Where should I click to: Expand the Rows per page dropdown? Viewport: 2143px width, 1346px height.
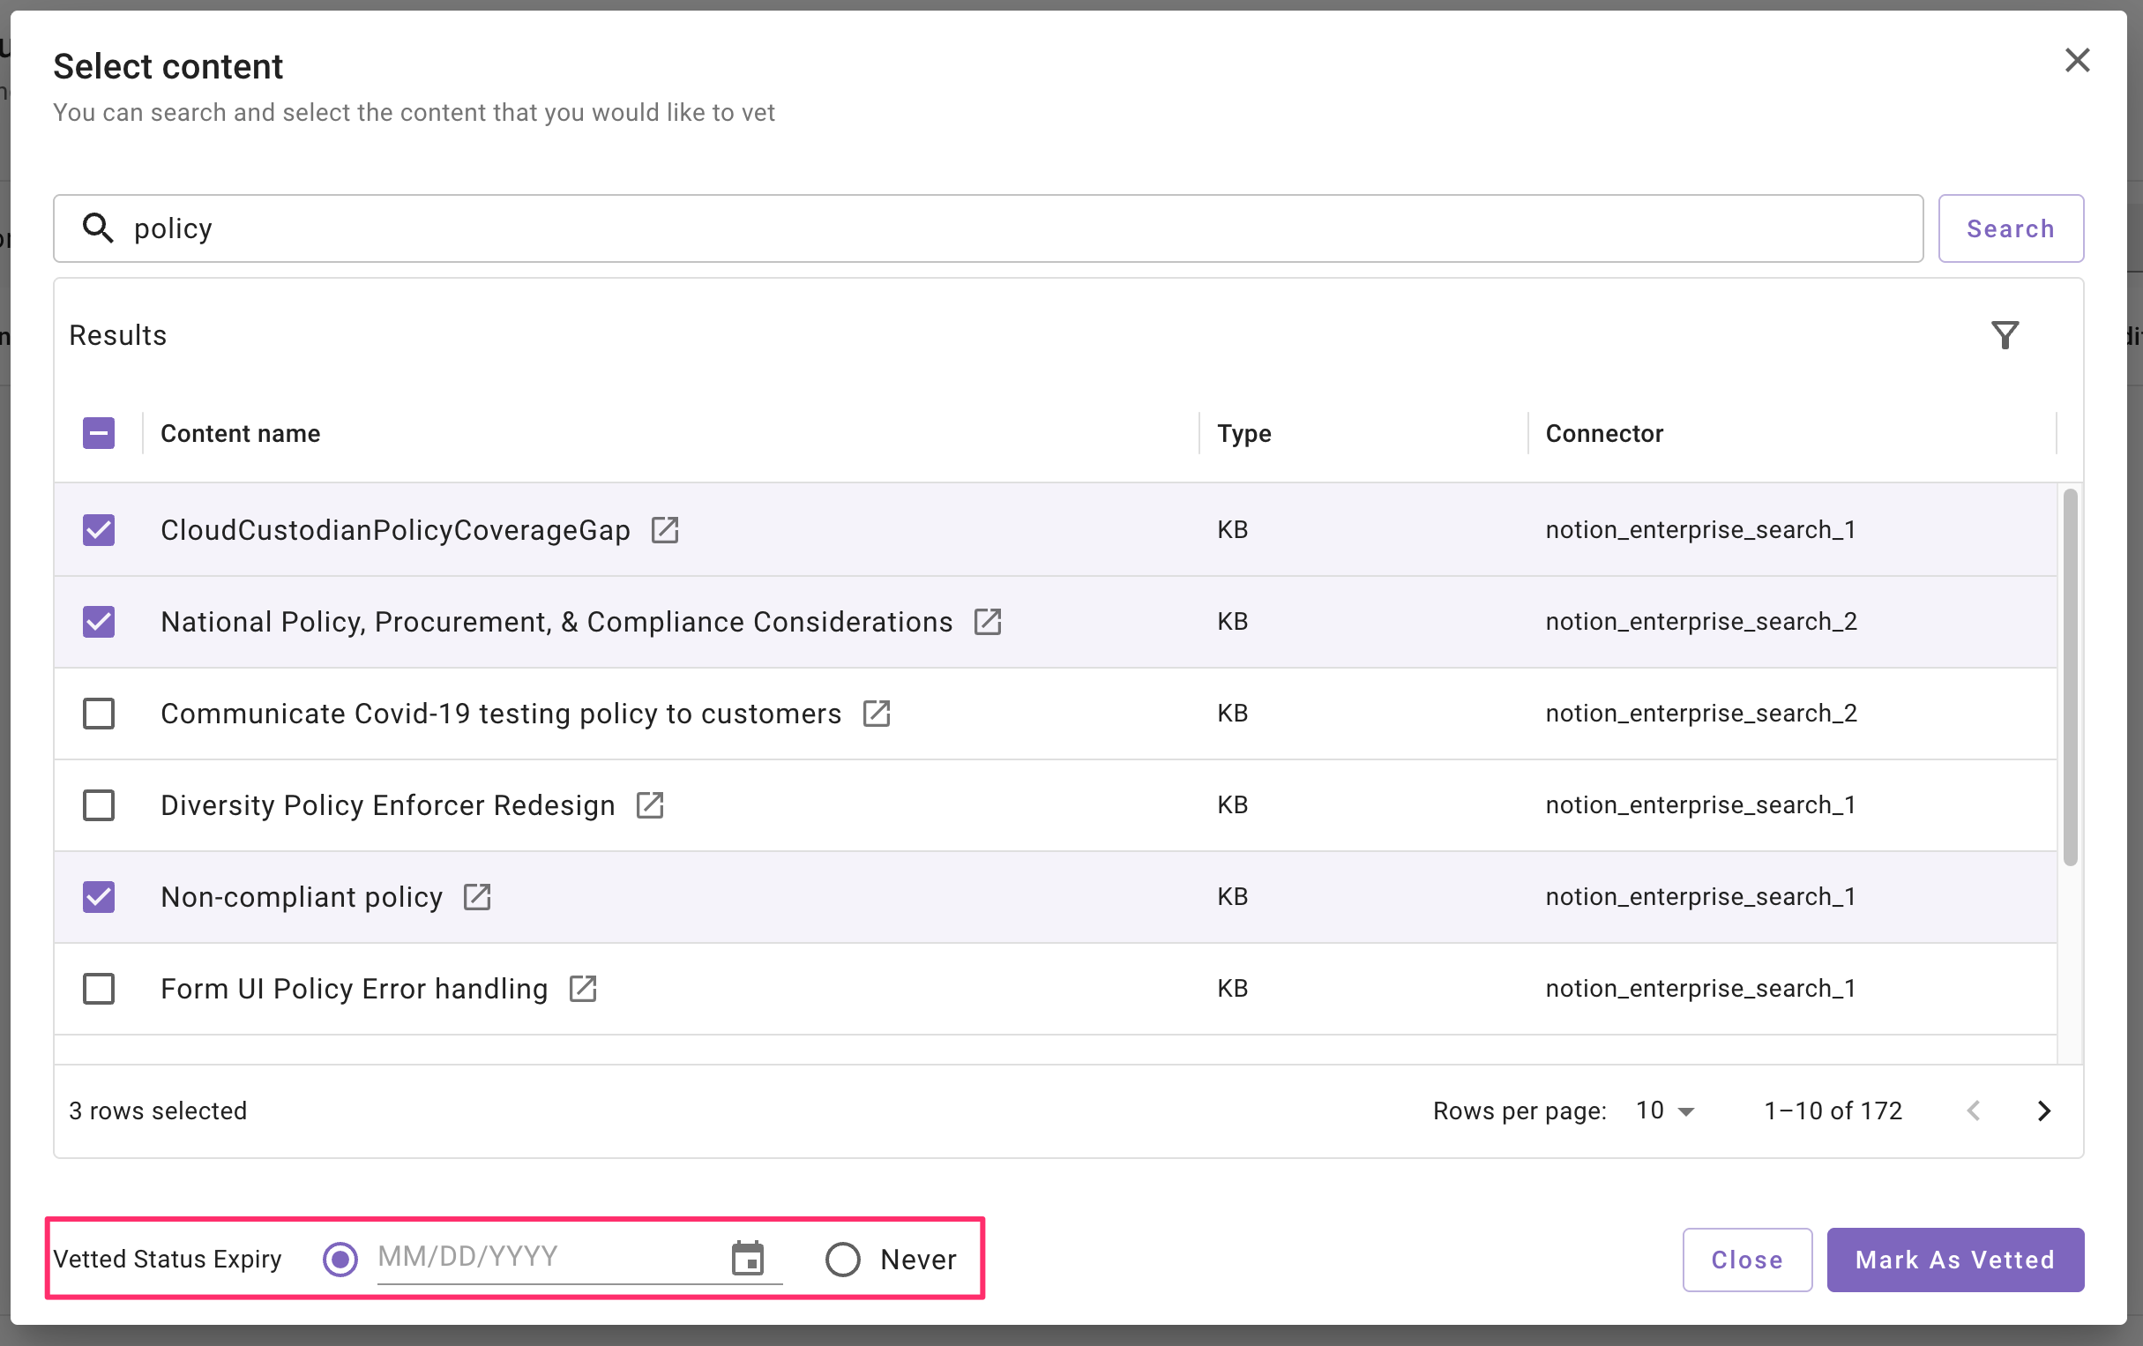click(x=1665, y=1110)
